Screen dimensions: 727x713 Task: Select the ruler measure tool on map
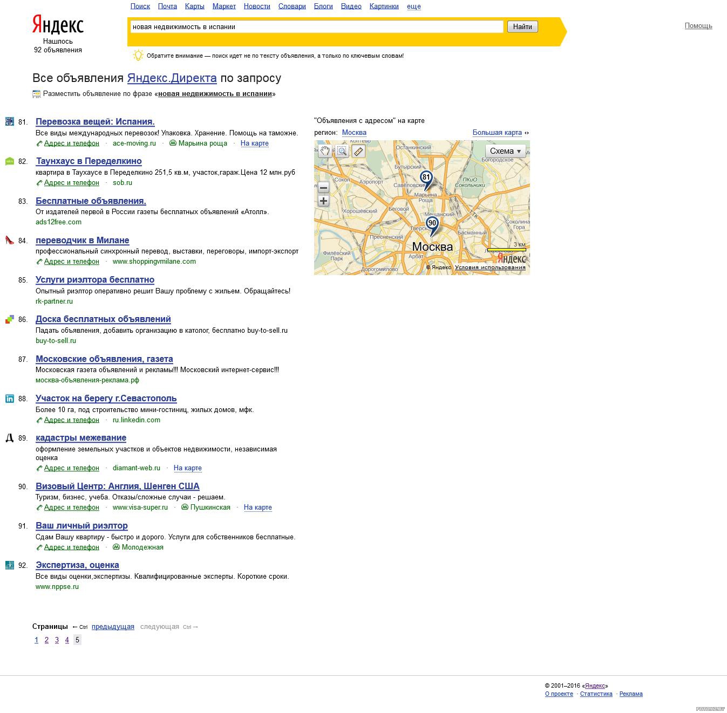coord(359,151)
